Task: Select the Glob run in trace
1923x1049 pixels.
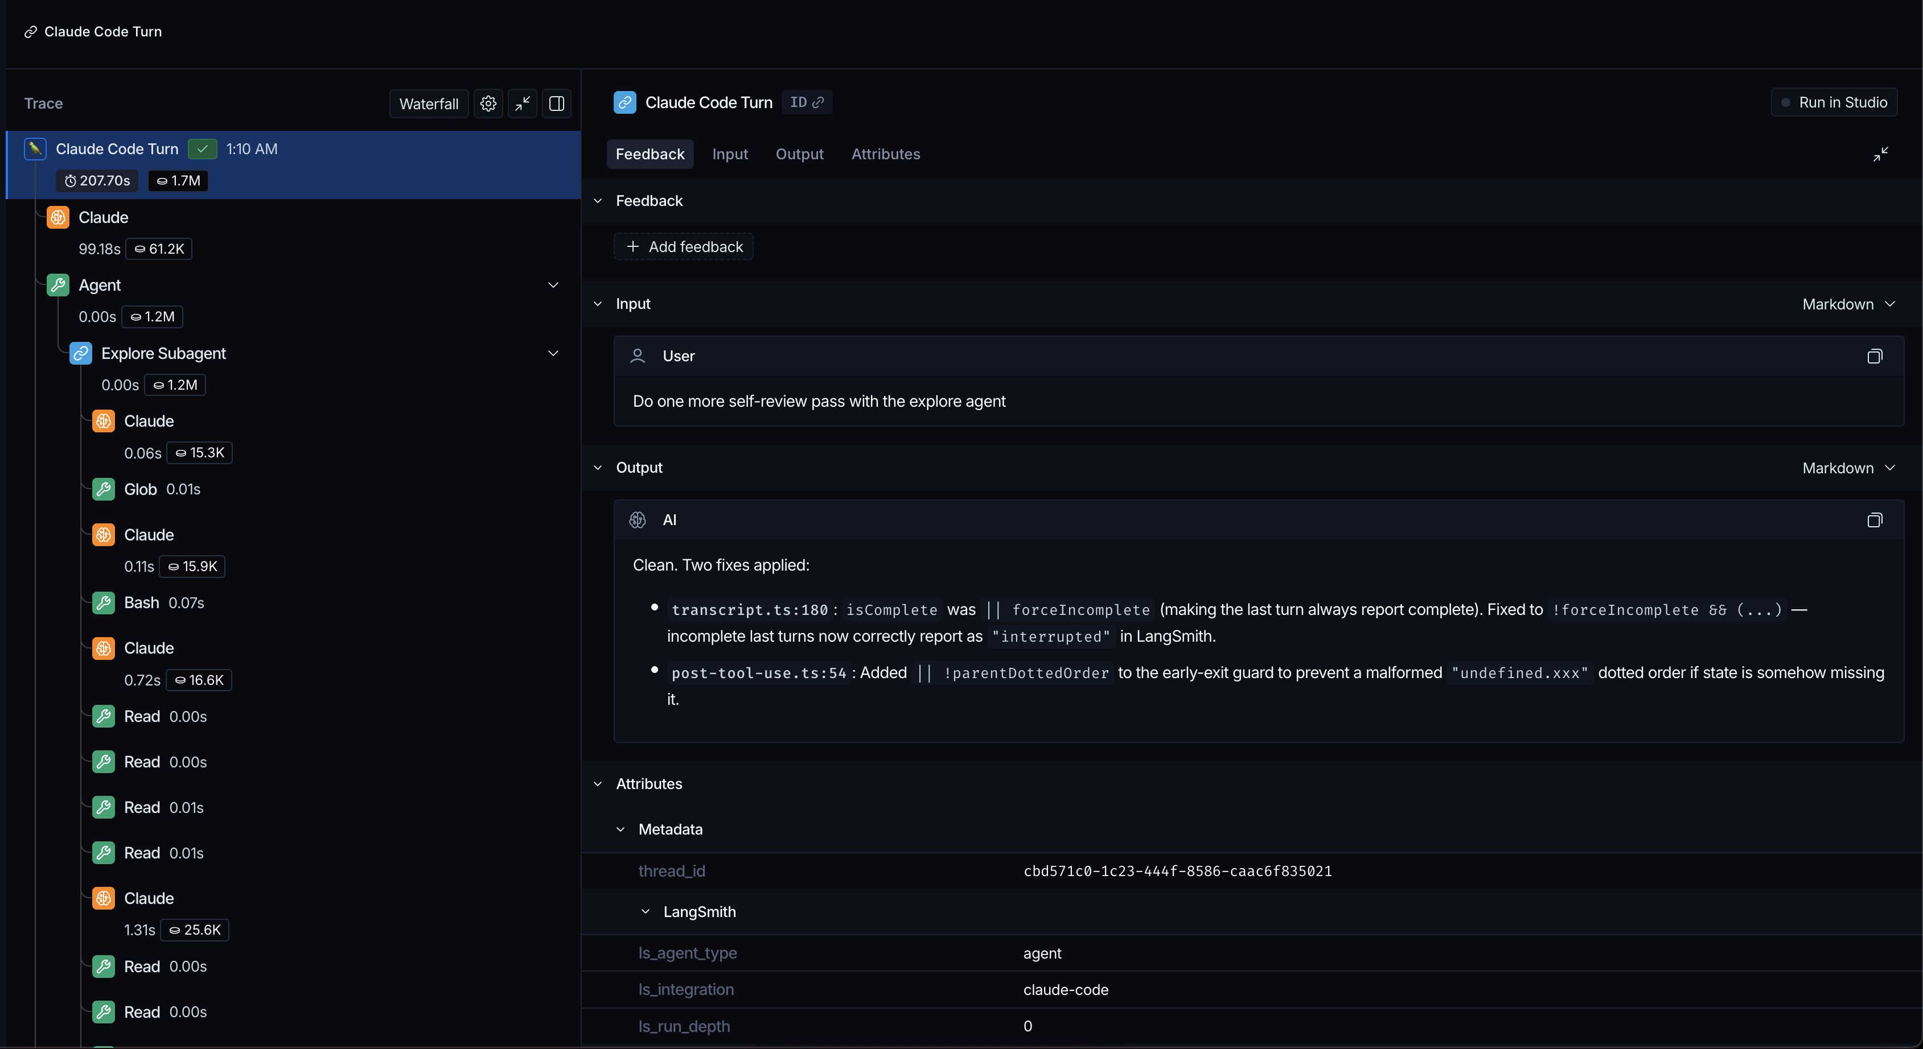Action: pyautogui.click(x=141, y=489)
